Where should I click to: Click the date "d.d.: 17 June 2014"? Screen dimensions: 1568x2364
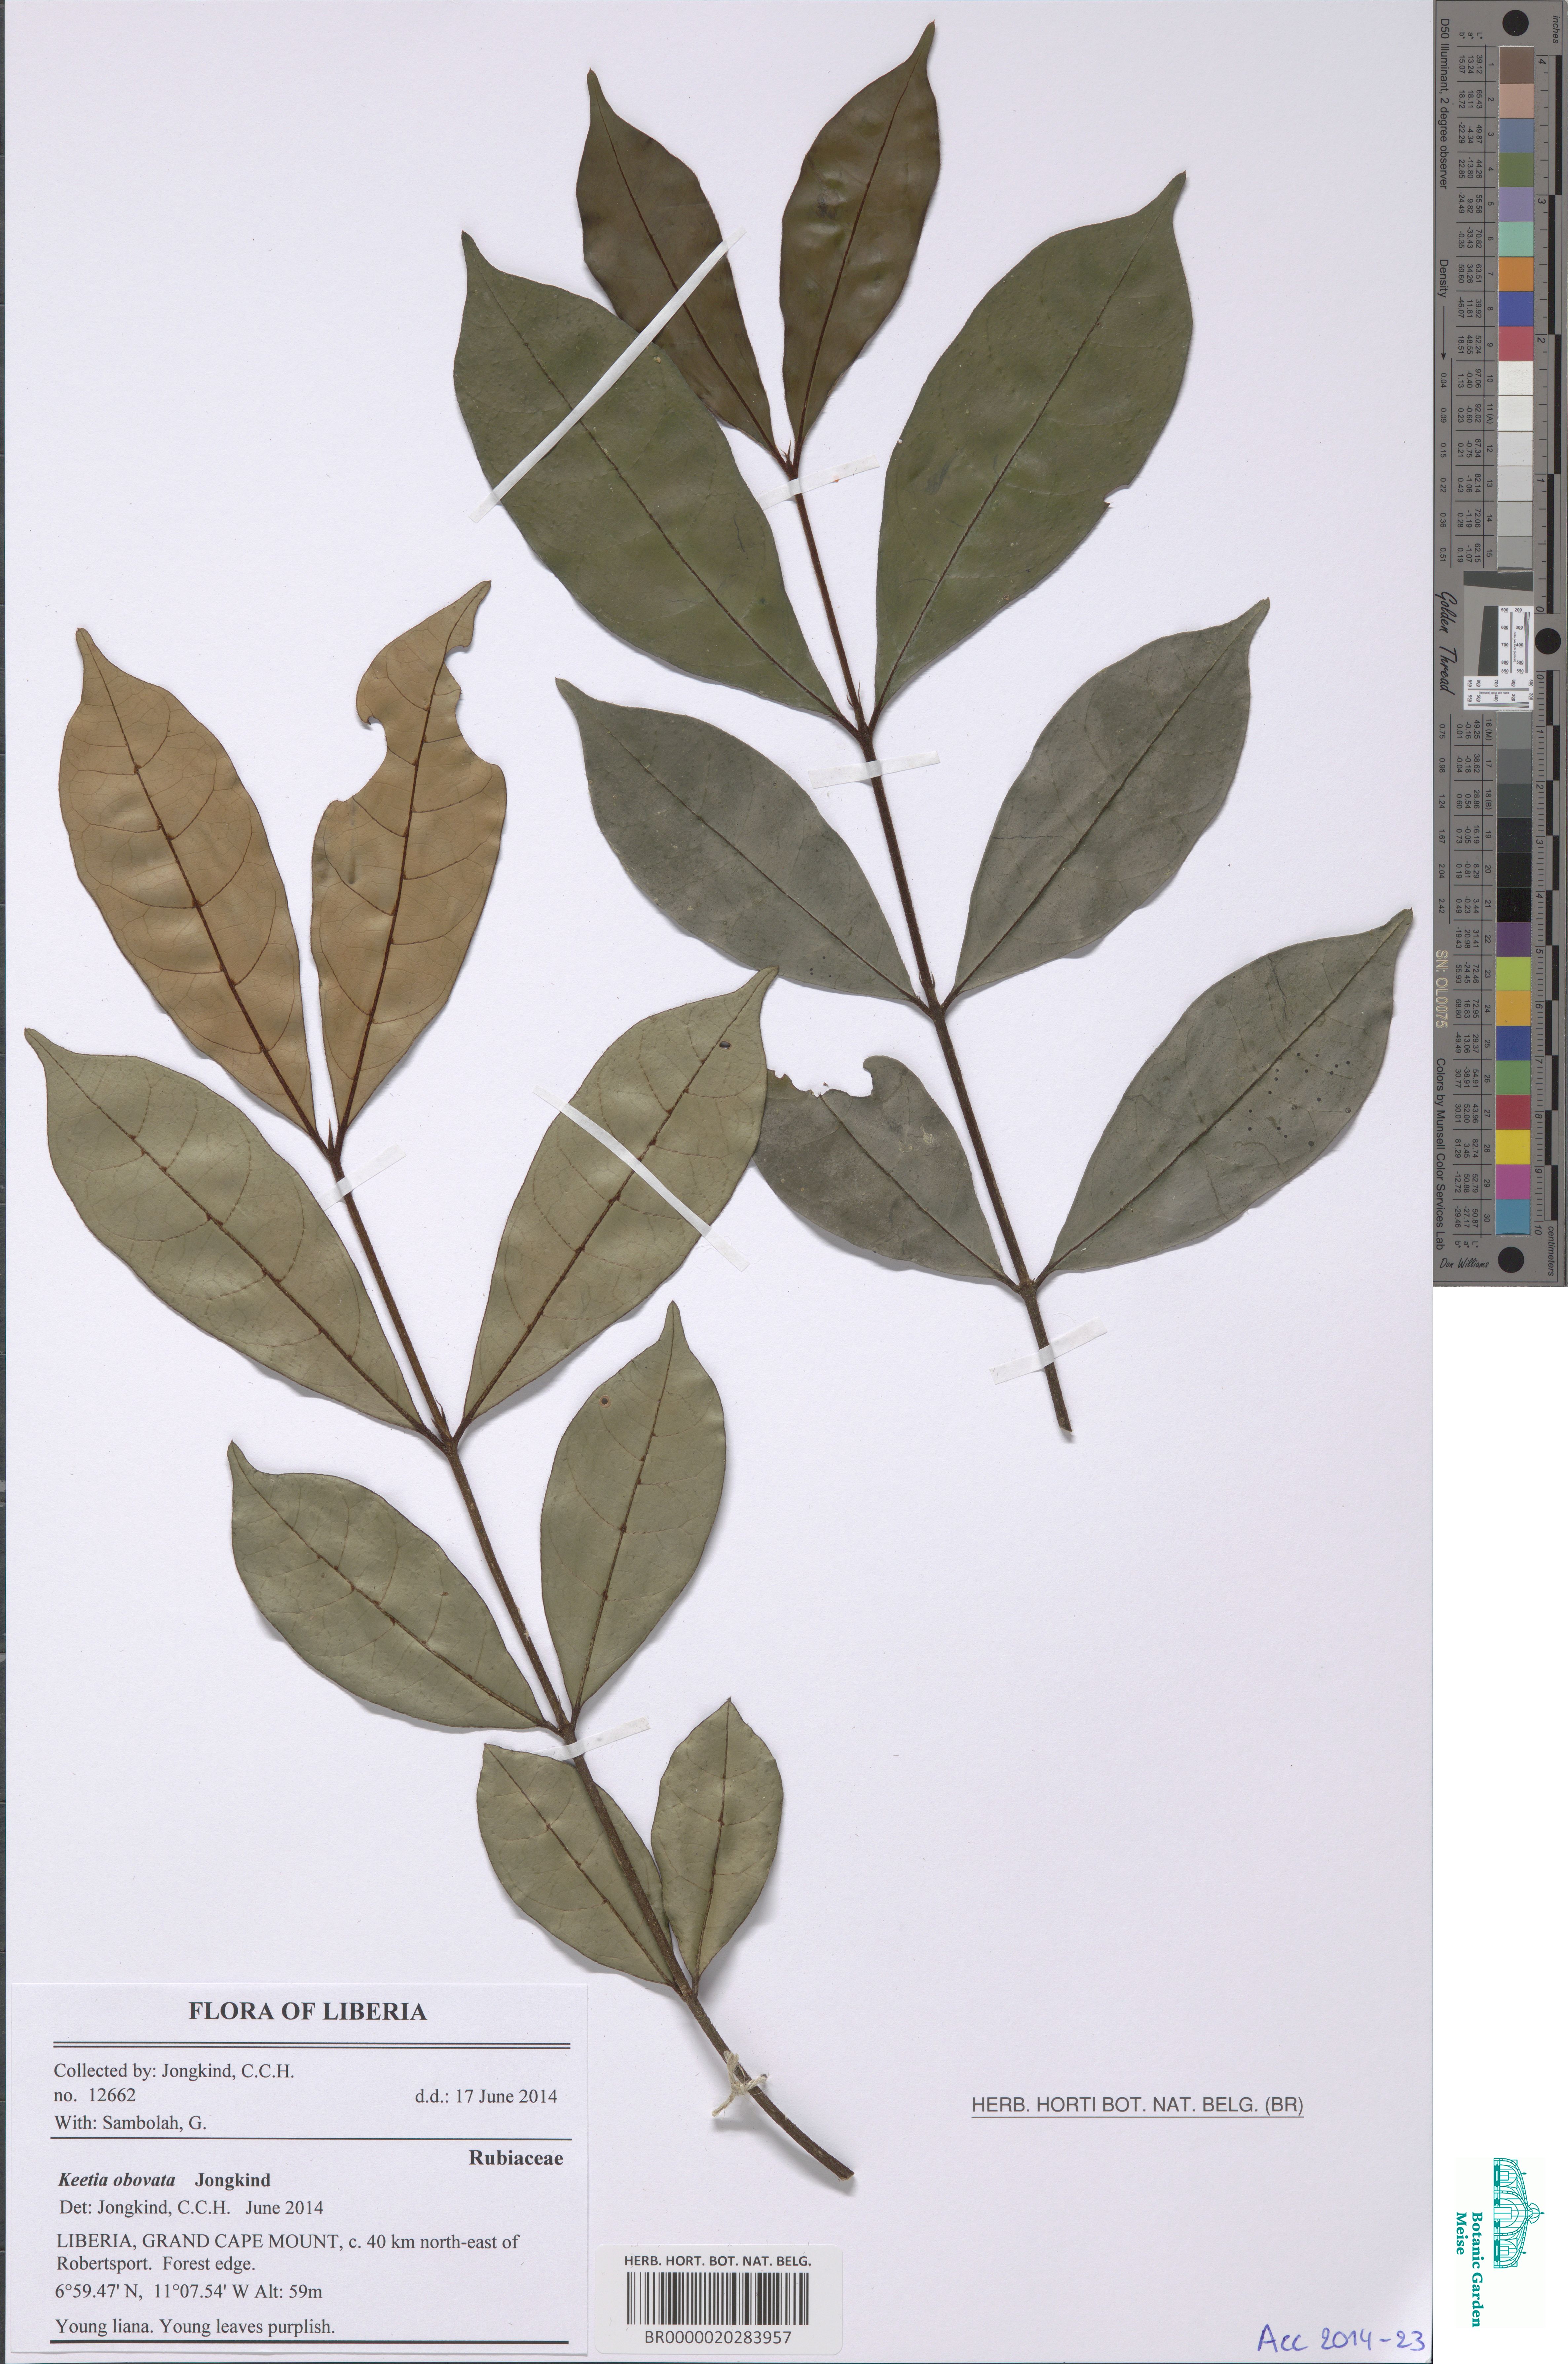point(486,2096)
